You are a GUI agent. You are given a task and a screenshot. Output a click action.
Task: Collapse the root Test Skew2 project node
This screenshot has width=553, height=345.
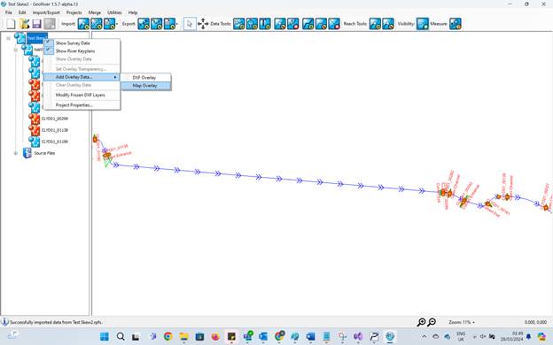8,38
